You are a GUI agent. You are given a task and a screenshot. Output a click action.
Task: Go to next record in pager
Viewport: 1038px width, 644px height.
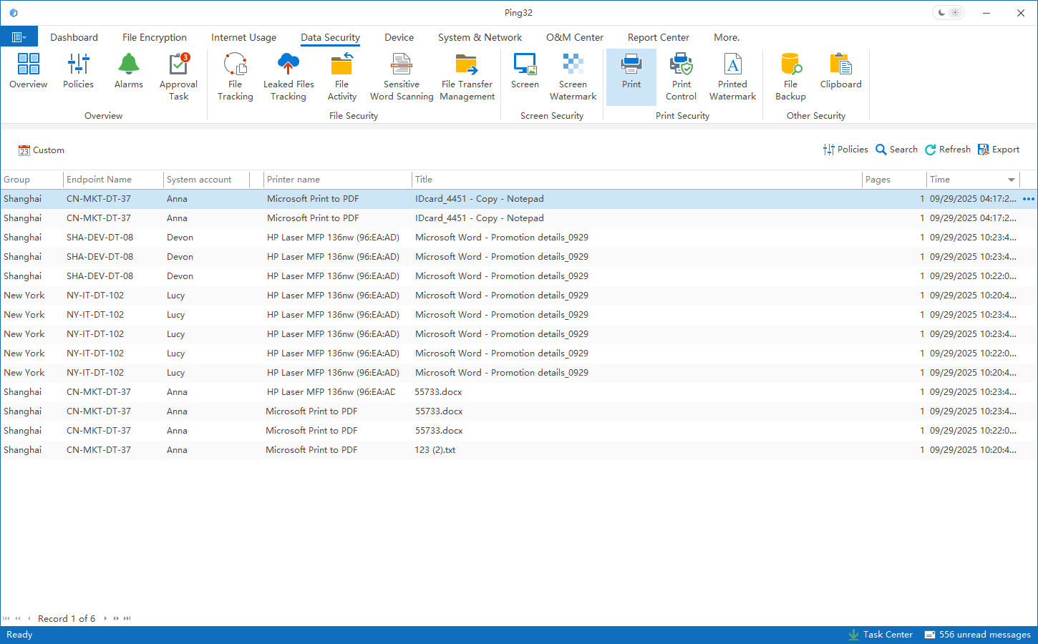pyautogui.click(x=105, y=618)
